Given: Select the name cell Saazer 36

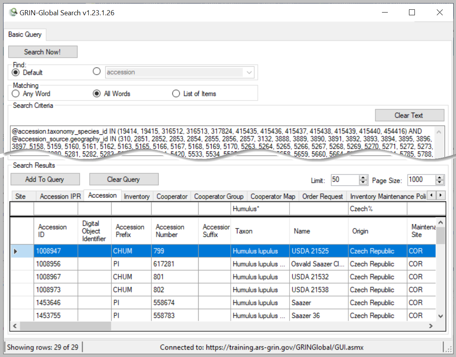Looking at the screenshot, I should [x=319, y=316].
